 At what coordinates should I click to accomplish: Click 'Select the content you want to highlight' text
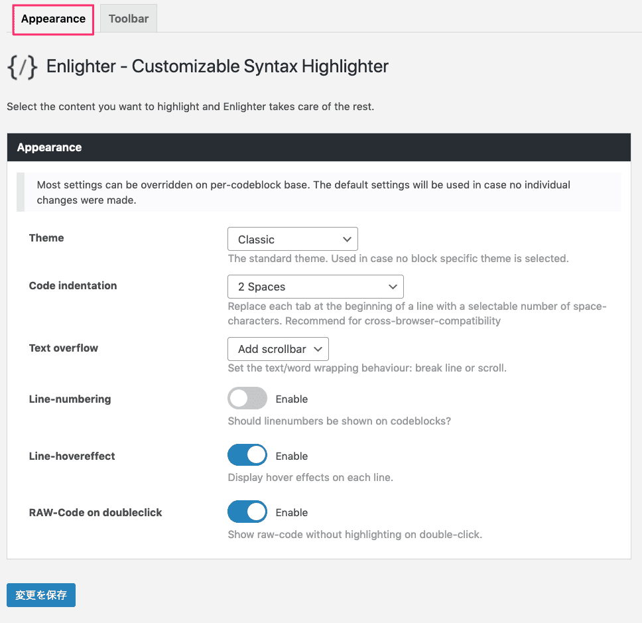tap(190, 107)
